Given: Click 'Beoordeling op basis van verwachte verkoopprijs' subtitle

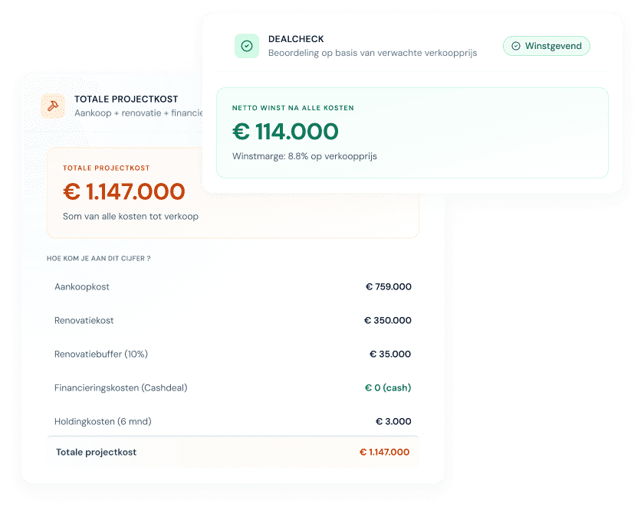Looking at the screenshot, I should pyautogui.click(x=373, y=53).
